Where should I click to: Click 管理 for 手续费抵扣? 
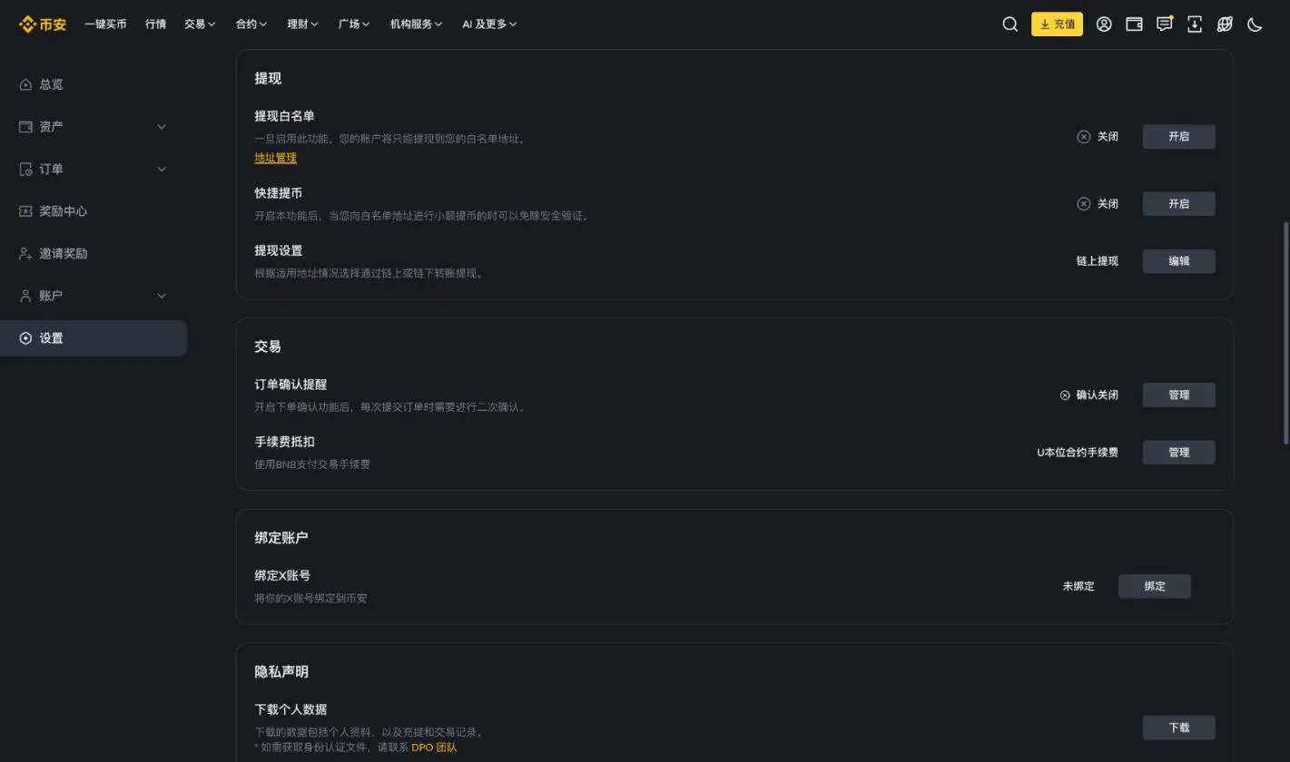[x=1178, y=453]
